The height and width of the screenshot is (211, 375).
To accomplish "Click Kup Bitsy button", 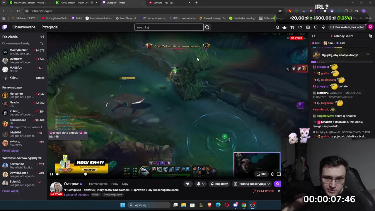I will (x=219, y=184).
